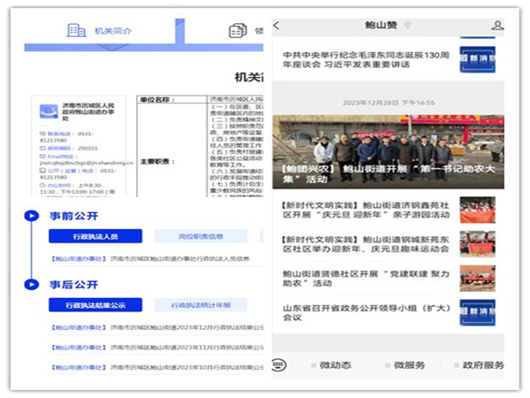This screenshot has width=530, height=398.
Task: Tap the back arrow in 鲍山赞 header
Action: pyautogui.click(x=276, y=26)
